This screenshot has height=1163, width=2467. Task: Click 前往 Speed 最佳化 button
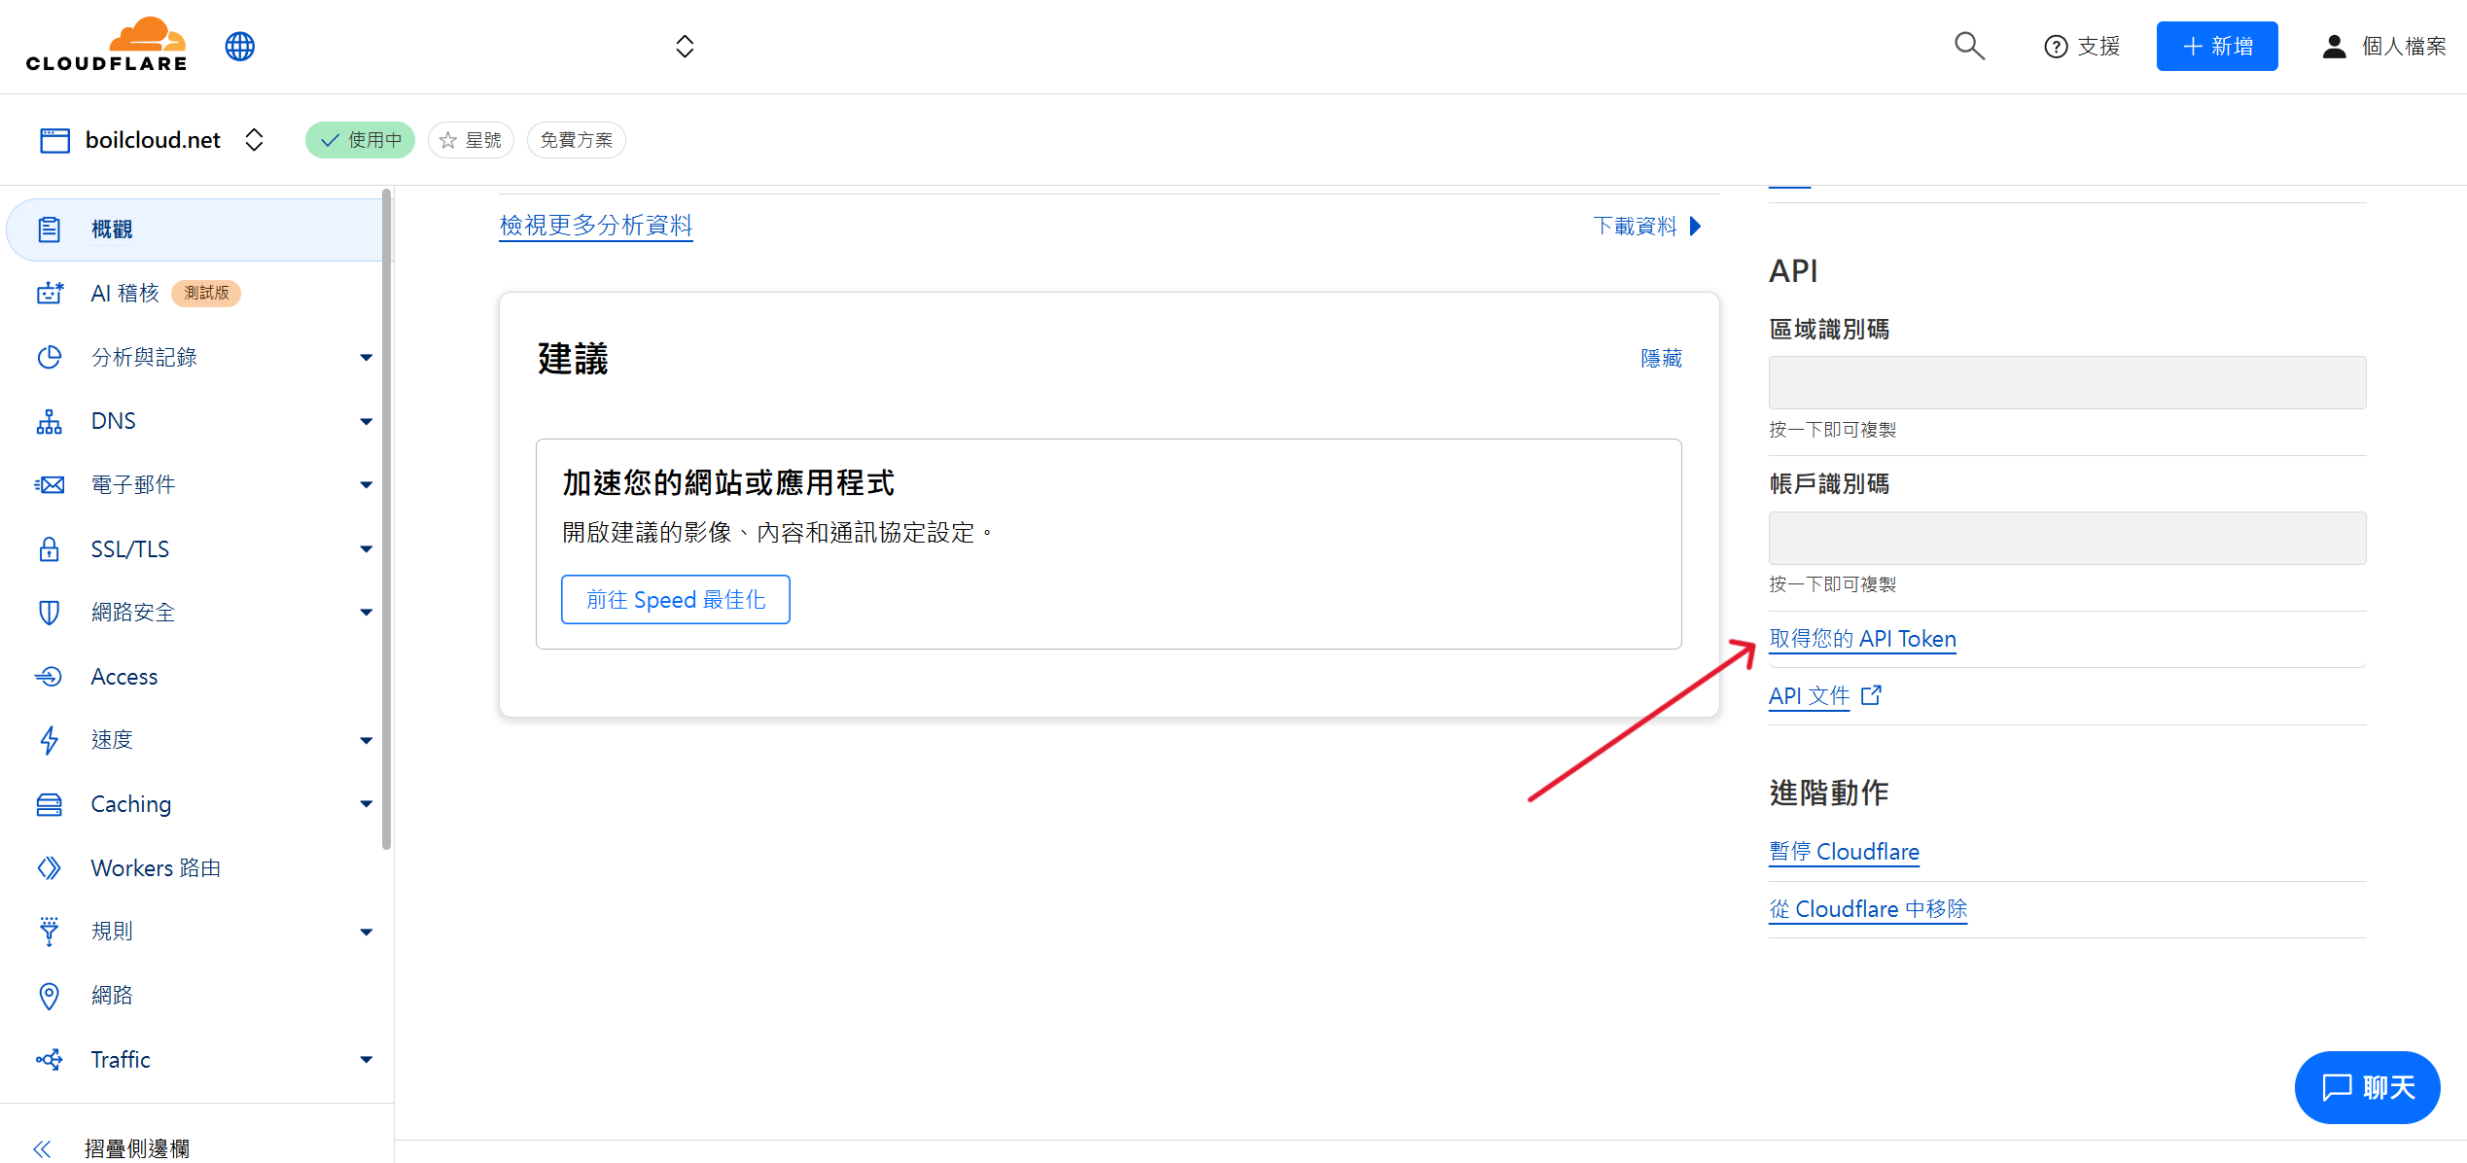676,600
